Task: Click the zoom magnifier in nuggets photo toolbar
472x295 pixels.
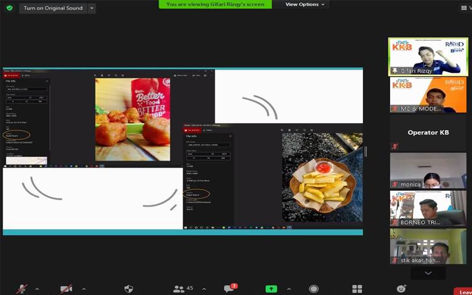Action: pos(95,75)
